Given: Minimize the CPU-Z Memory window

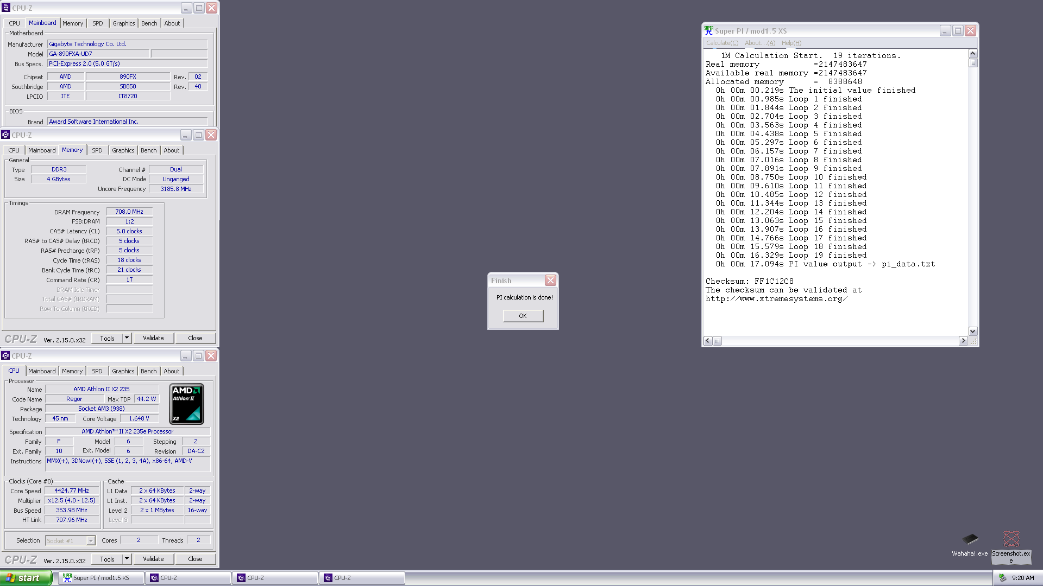Looking at the screenshot, I should (x=186, y=135).
